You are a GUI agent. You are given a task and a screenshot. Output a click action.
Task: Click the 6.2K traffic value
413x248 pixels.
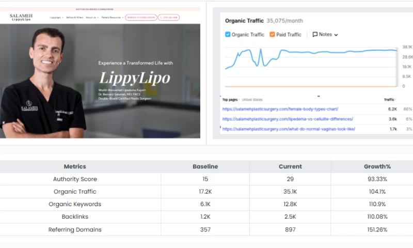click(392, 109)
